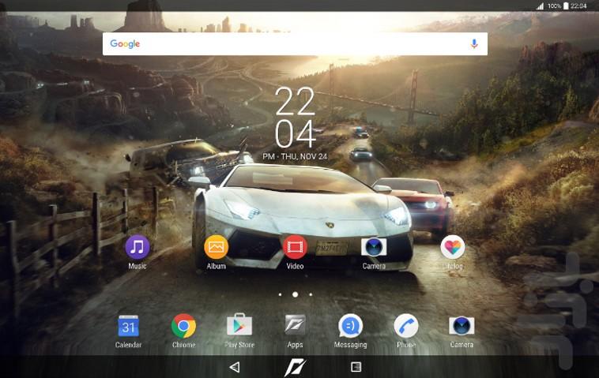599x378 pixels.
Task: Launch the Album gallery app
Action: (216, 248)
